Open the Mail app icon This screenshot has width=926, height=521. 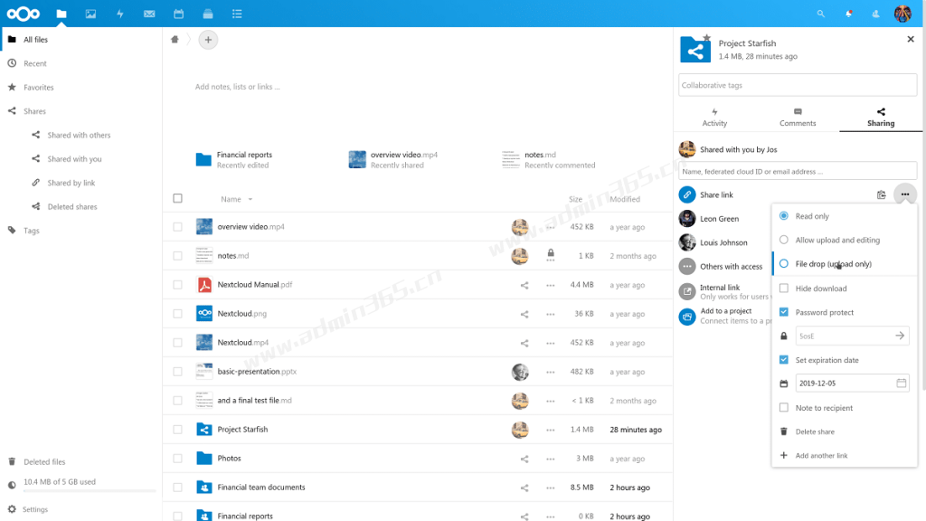[149, 14]
